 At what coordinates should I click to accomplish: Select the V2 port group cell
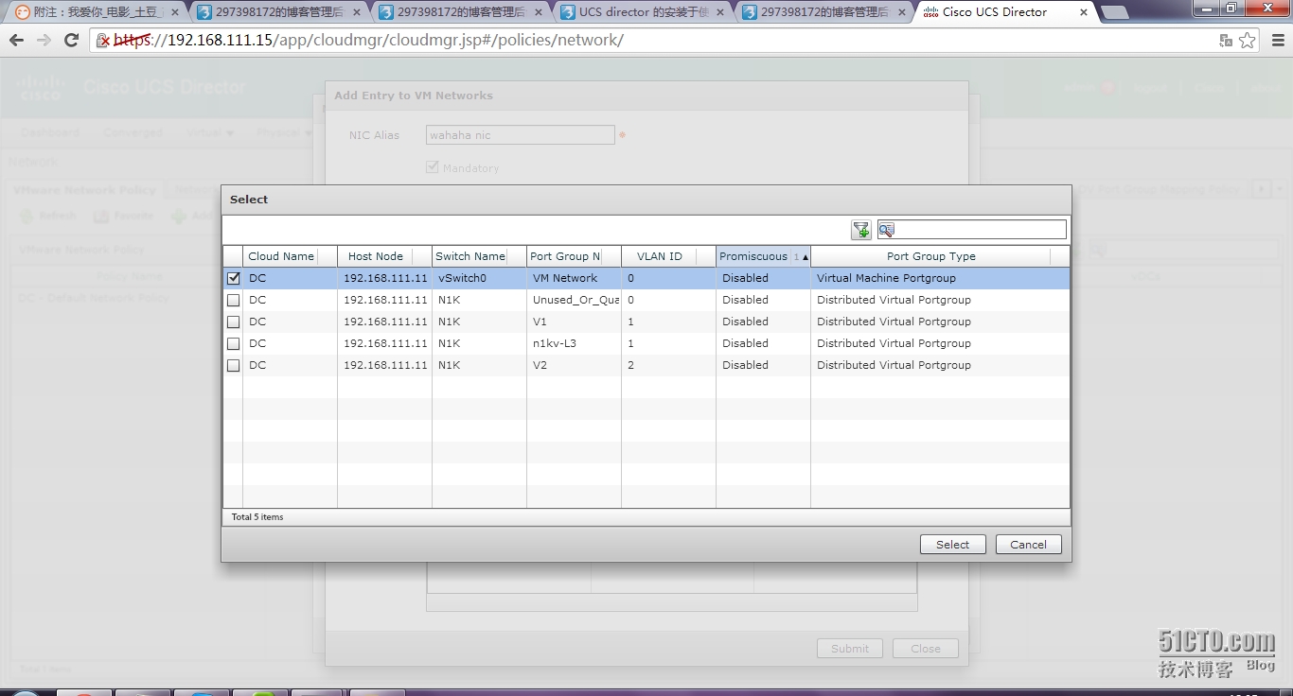point(574,365)
